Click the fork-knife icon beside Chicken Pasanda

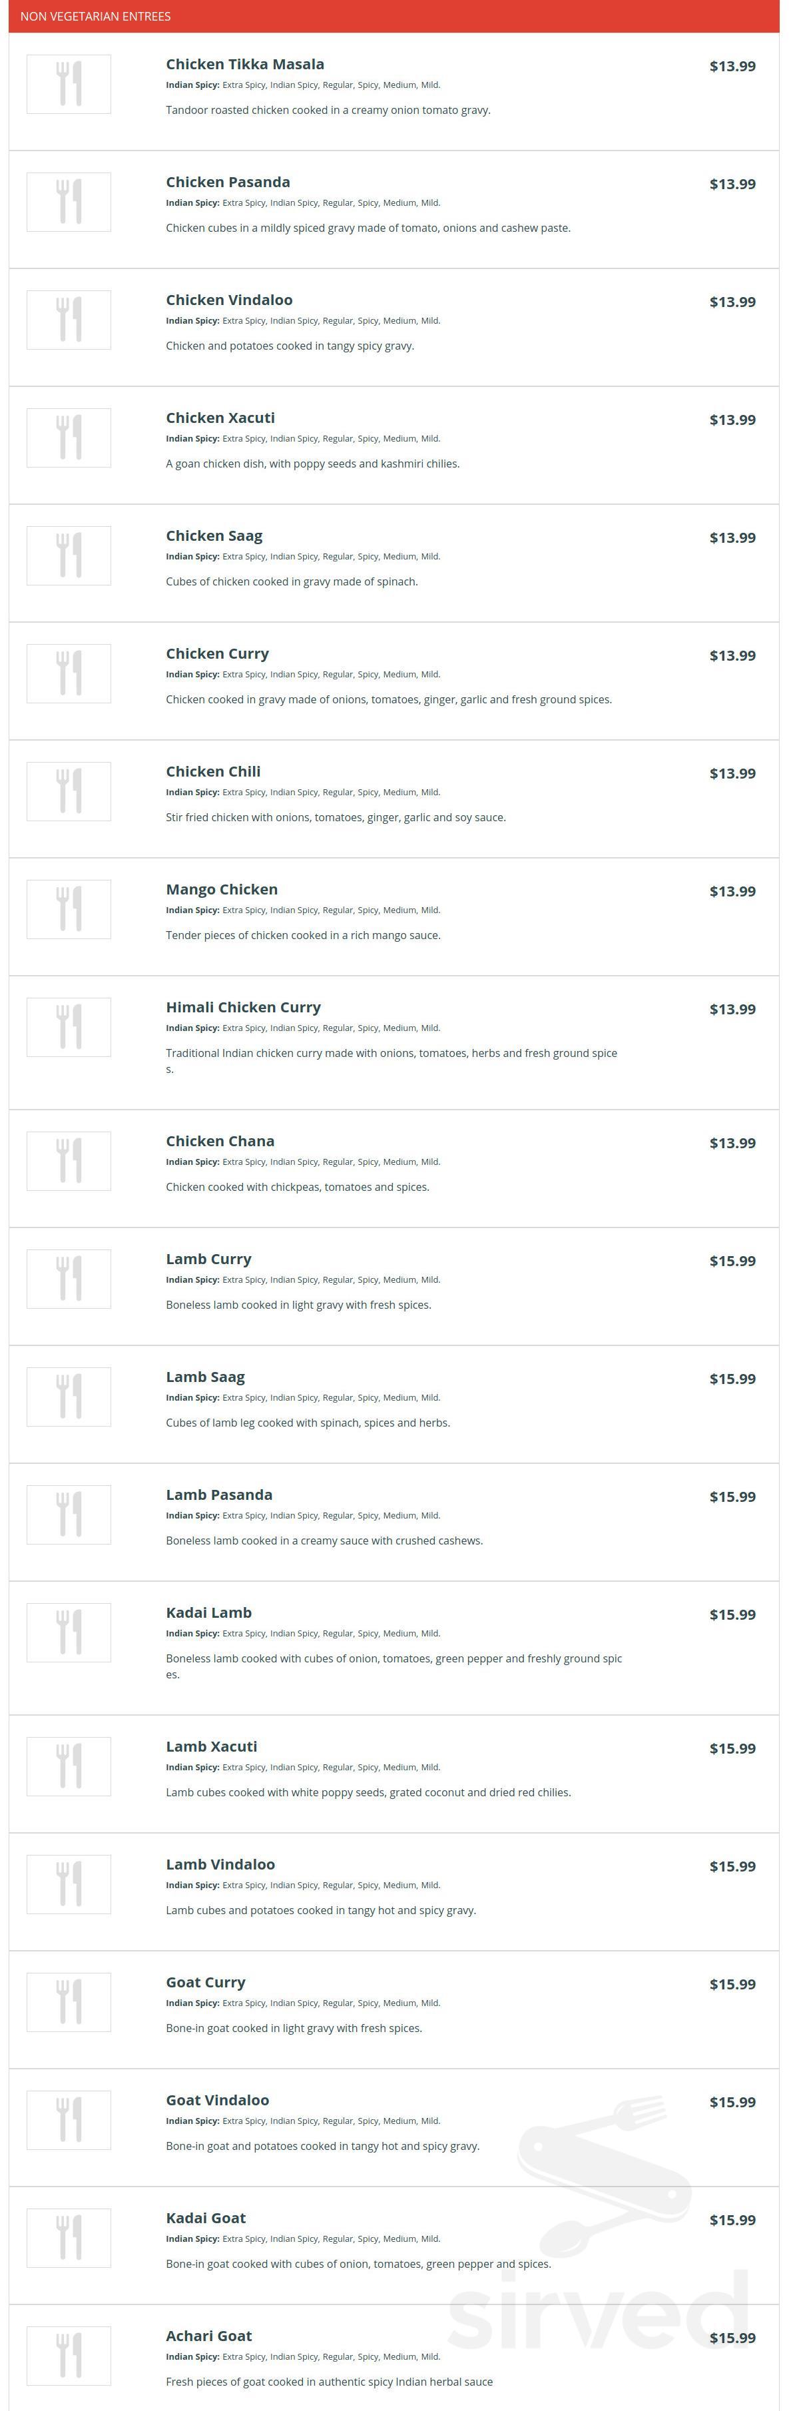click(x=69, y=202)
